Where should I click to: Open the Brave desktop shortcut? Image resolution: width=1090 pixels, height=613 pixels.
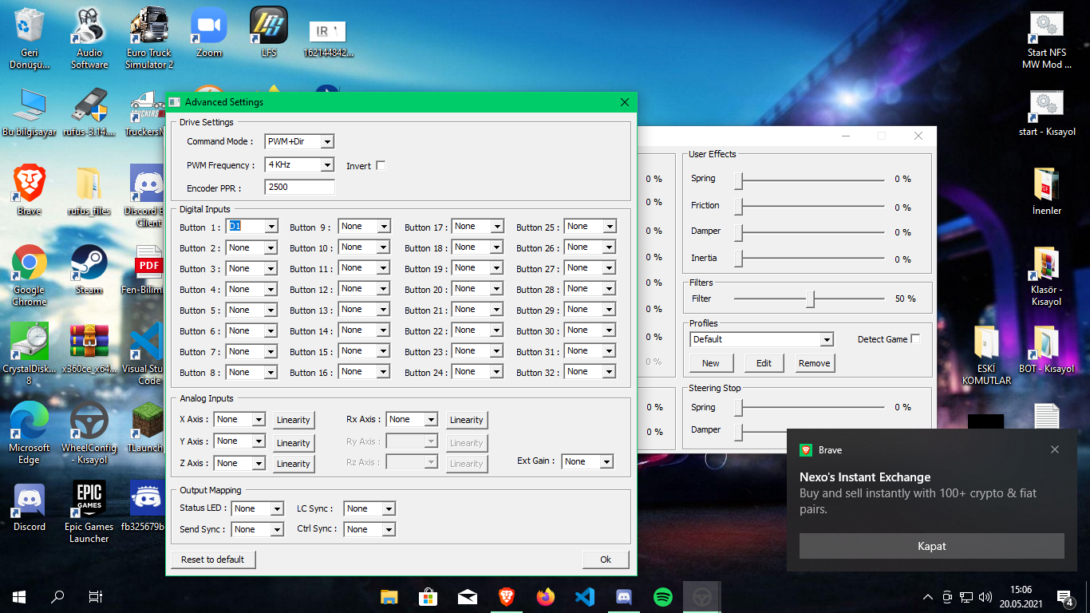[30, 191]
